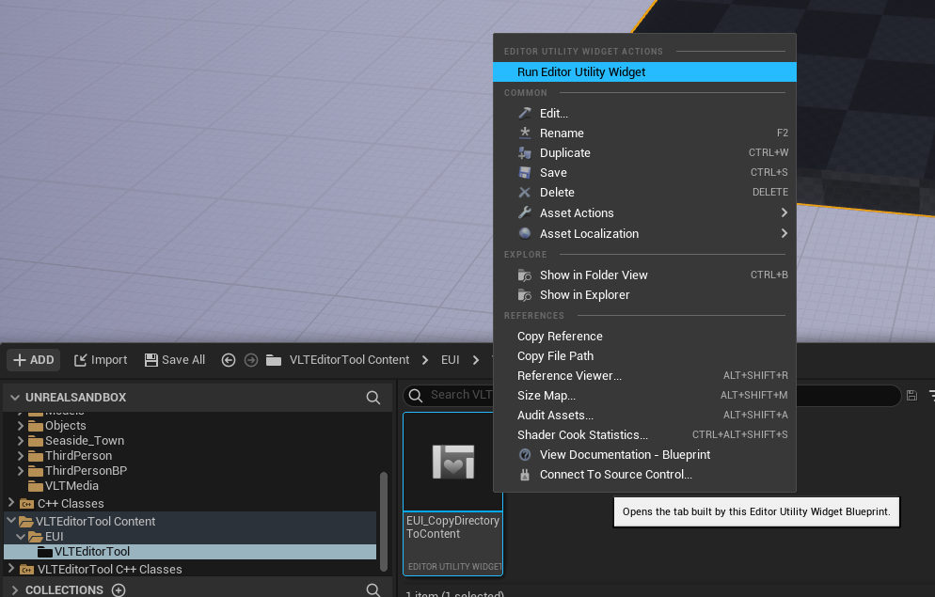Image resolution: width=935 pixels, height=597 pixels.
Task: Go back with the left arrow history icon
Action: [x=229, y=360]
